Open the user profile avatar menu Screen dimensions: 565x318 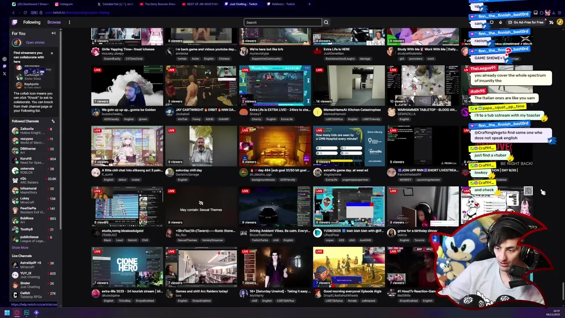pos(560,22)
